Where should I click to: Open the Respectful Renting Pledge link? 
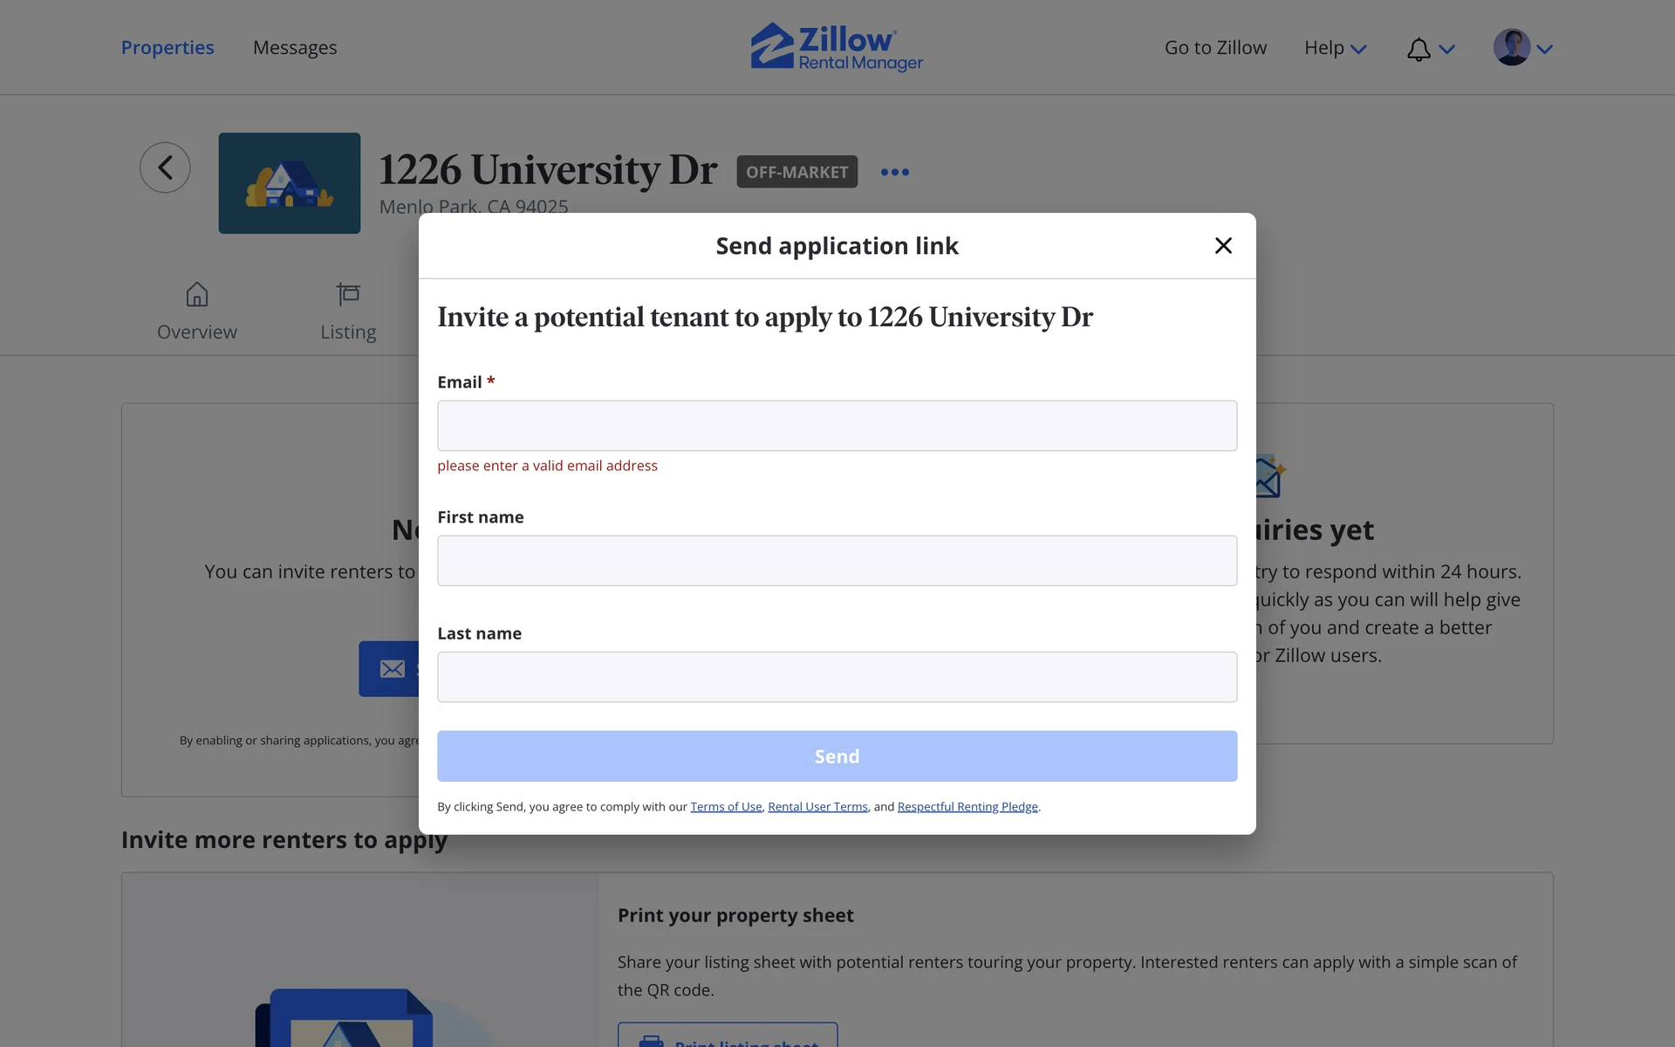tap(967, 807)
